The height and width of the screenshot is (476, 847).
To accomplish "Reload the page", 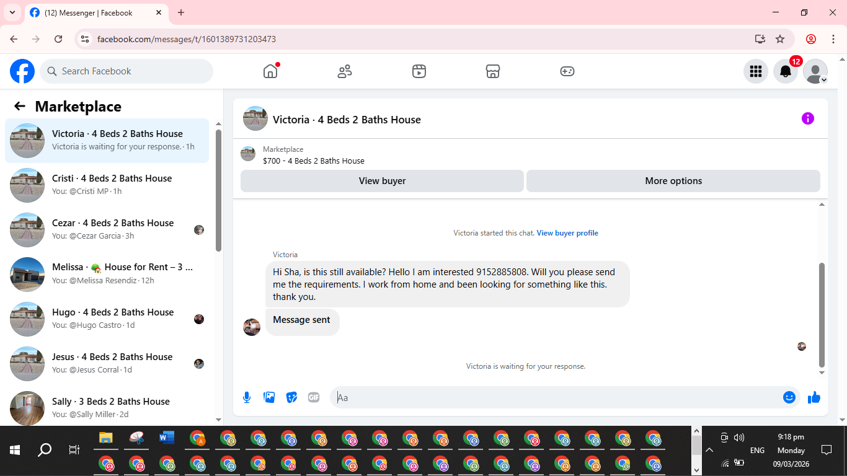I will 58,39.
